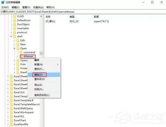This screenshot has height=127, width=166.
Task: Choose 重命名(R) in the context menu
Action: pyautogui.click(x=44, y=79)
